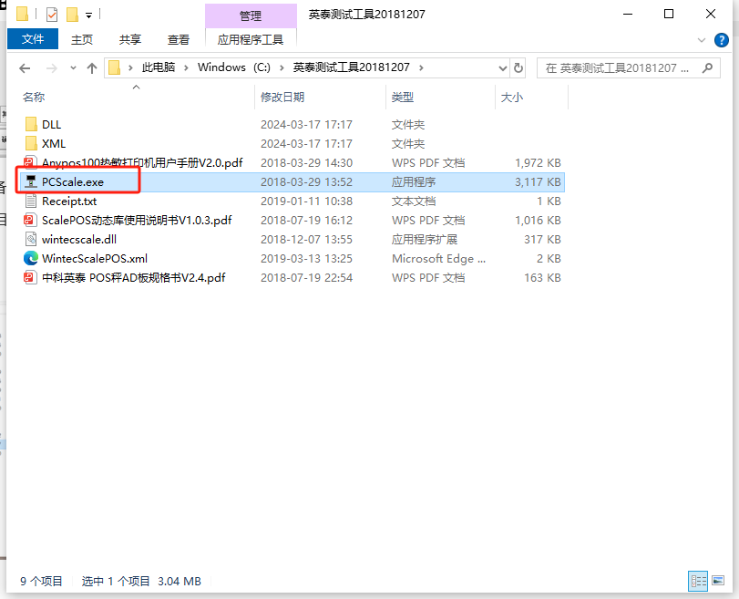
Task: Select the 管理 contextual tab header
Action: click(x=251, y=15)
